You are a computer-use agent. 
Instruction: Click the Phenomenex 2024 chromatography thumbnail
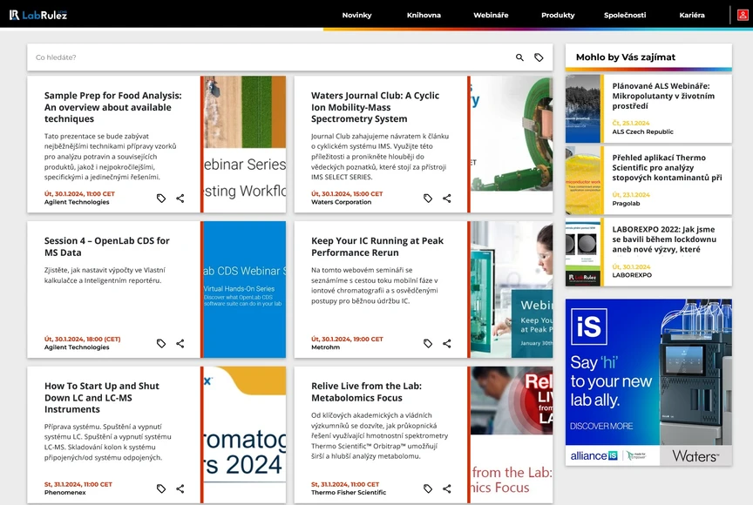pyautogui.click(x=245, y=434)
